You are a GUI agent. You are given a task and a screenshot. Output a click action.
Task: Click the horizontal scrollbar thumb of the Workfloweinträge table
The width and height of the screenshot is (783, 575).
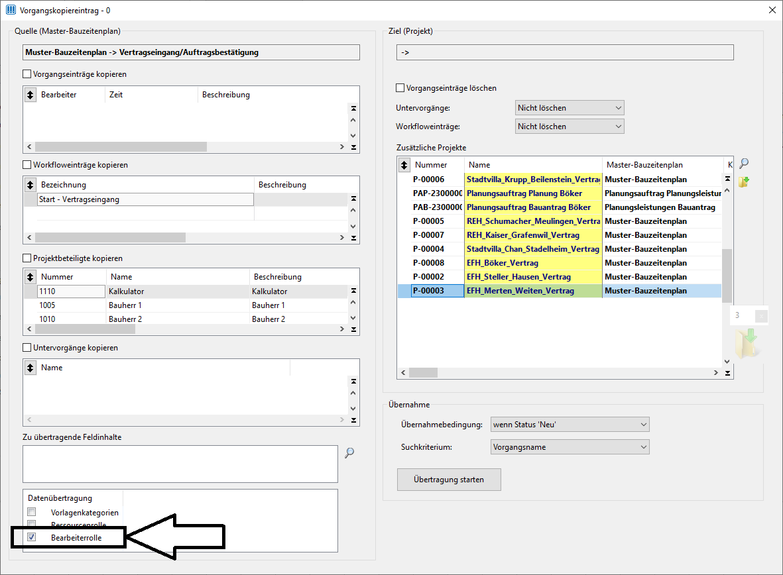tap(110, 238)
